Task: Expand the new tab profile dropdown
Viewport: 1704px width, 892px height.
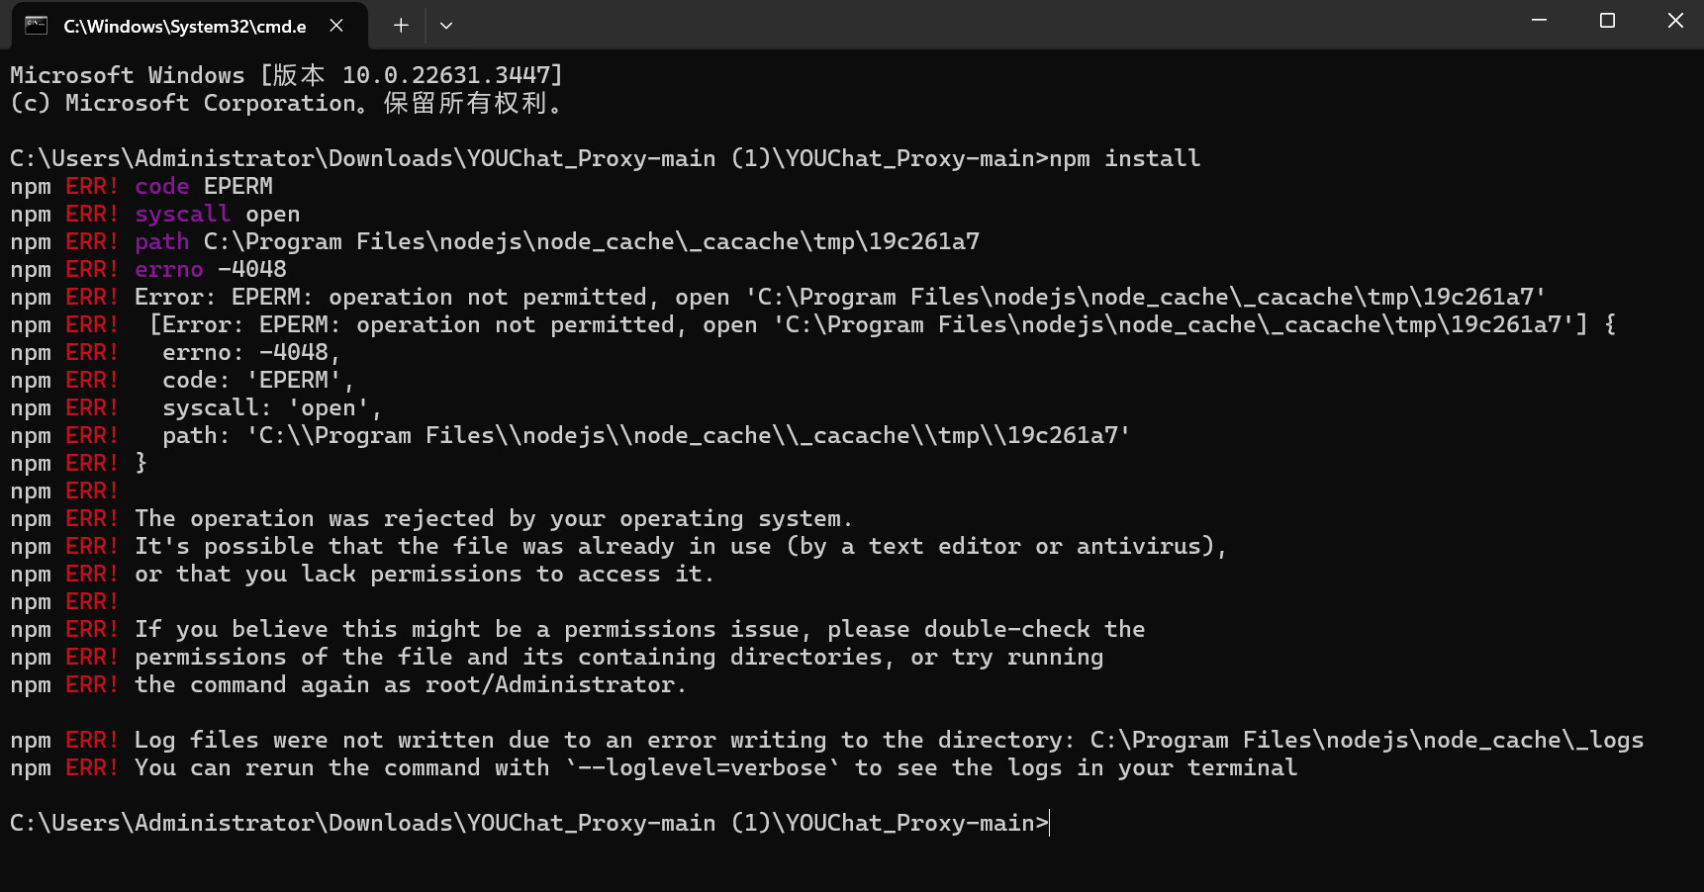Action: (x=446, y=26)
